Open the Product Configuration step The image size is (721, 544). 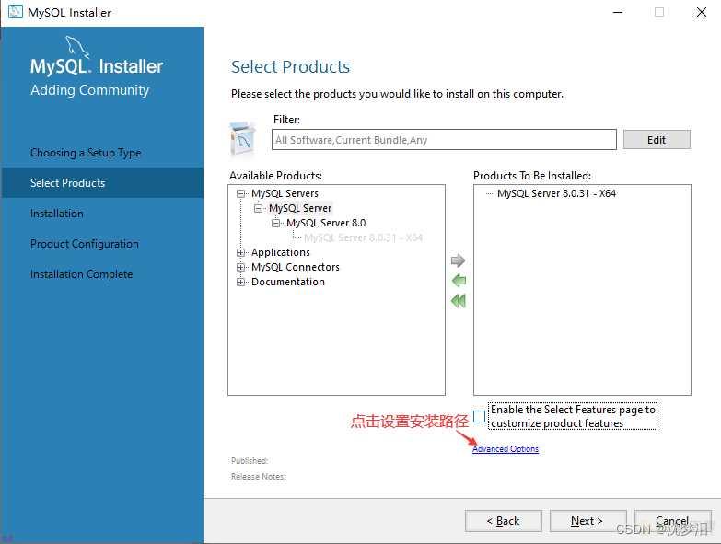(x=84, y=244)
